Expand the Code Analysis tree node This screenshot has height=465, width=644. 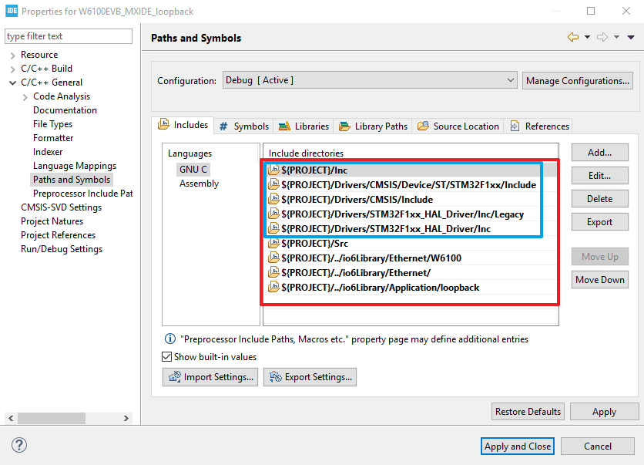[25, 97]
